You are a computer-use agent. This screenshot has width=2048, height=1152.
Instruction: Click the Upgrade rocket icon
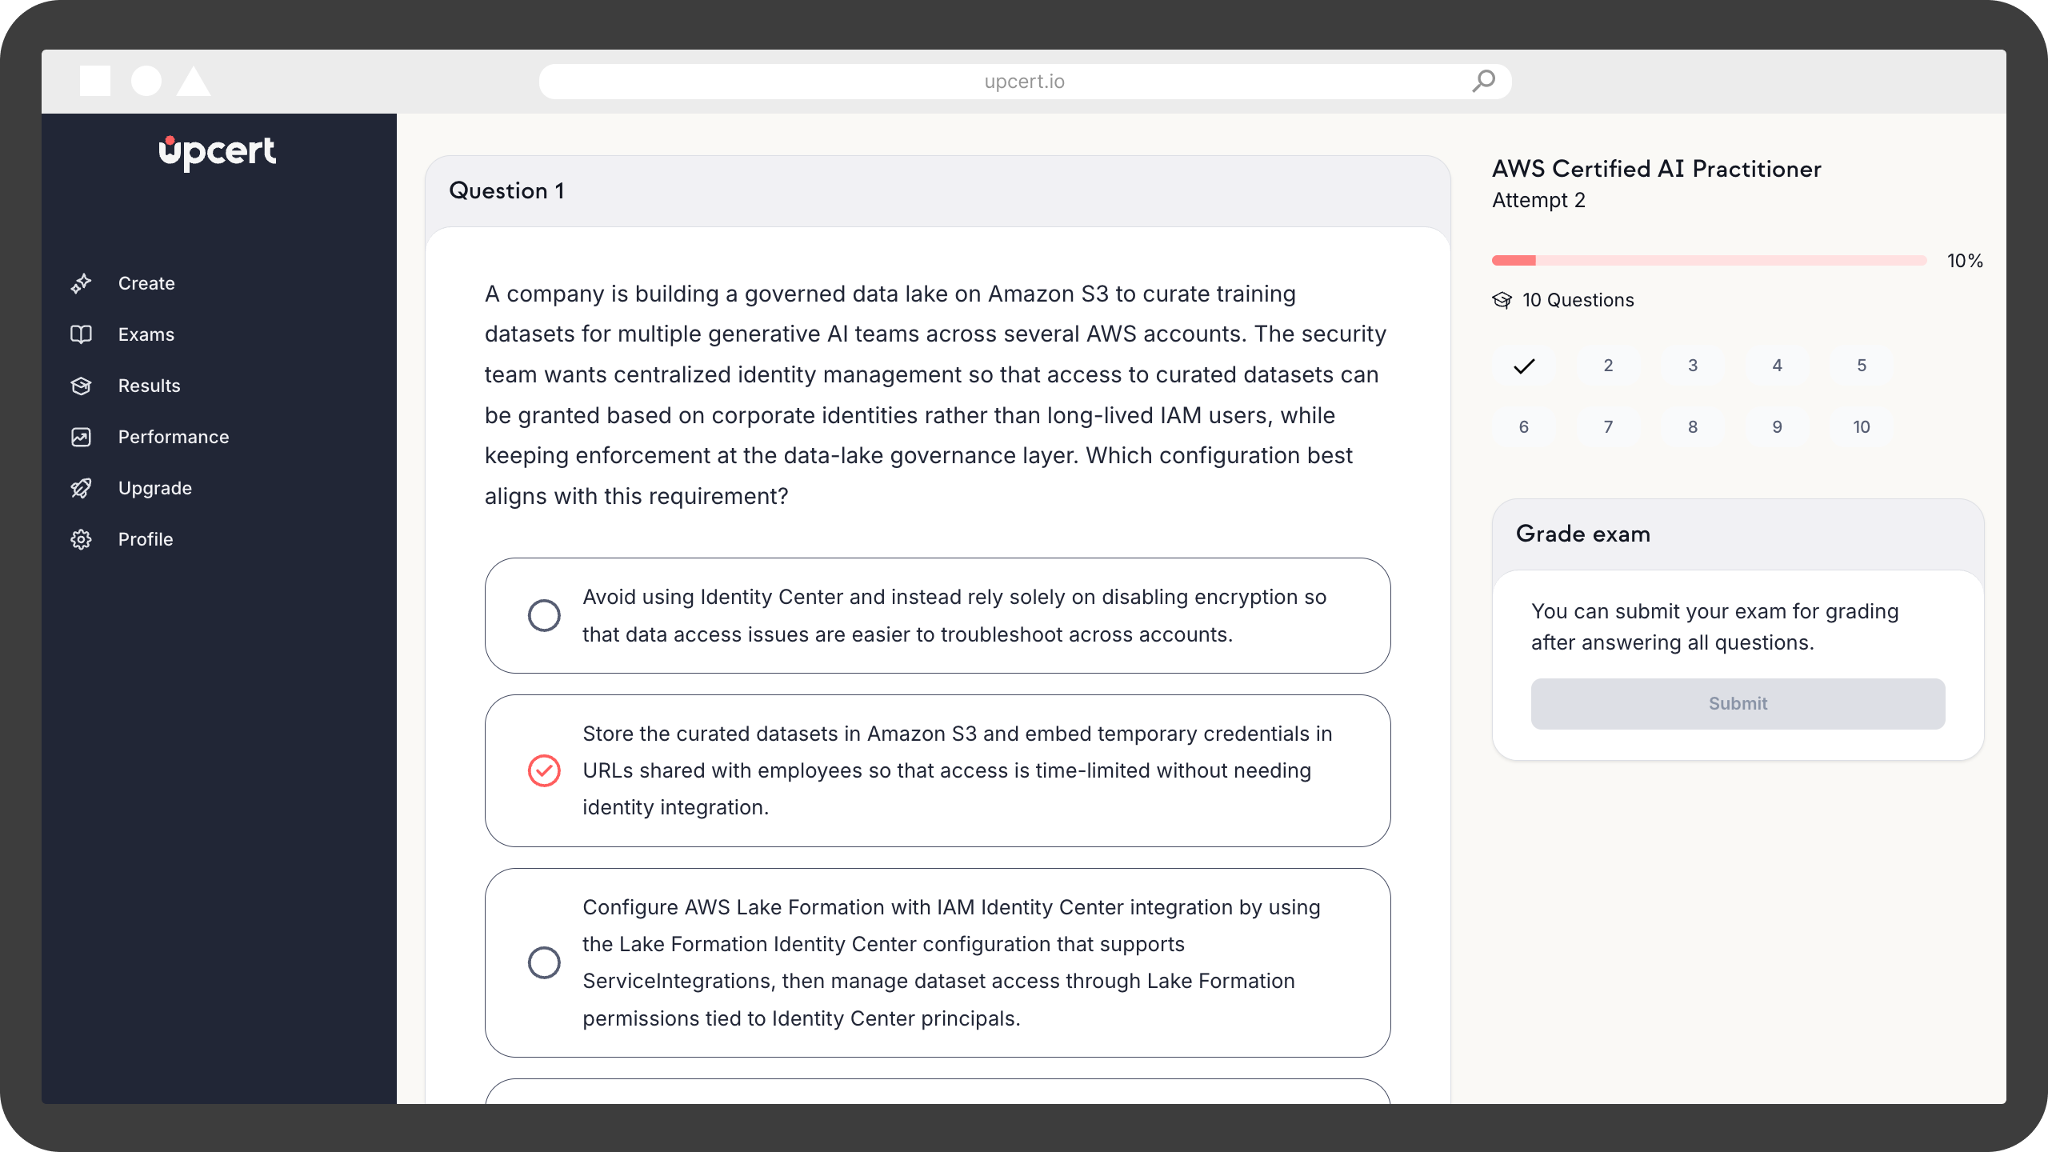[82, 488]
